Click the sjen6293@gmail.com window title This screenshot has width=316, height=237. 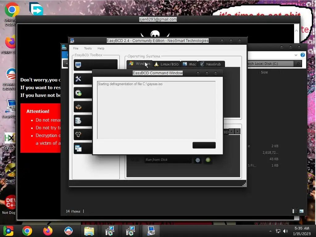point(158,19)
